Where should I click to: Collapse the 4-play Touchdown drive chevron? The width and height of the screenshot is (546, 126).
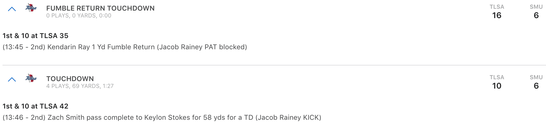[12, 80]
